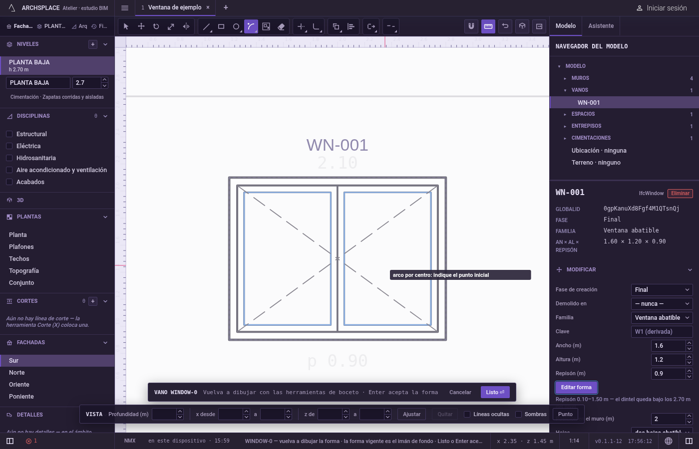Open the Fase de creación dropdown
699x449 pixels.
[x=662, y=290]
